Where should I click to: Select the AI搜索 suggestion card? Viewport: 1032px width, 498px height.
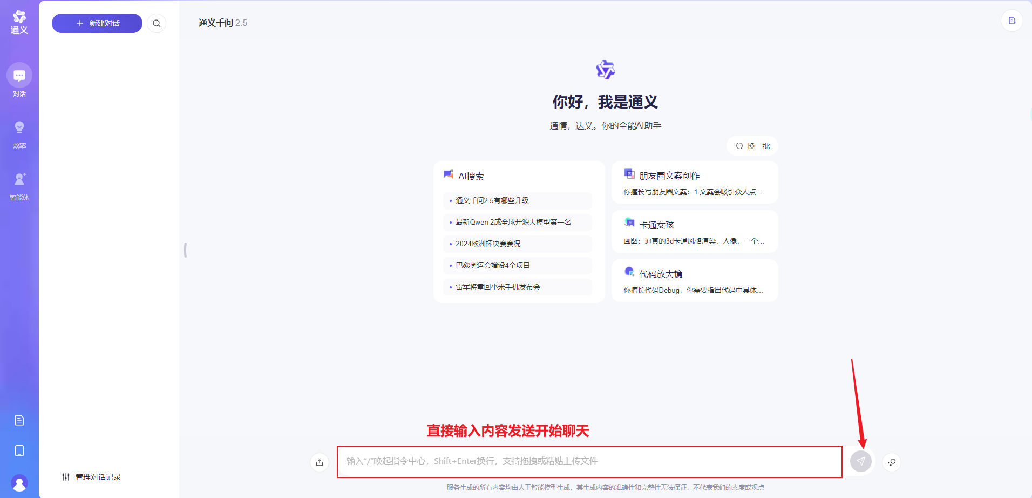pyautogui.click(x=471, y=176)
